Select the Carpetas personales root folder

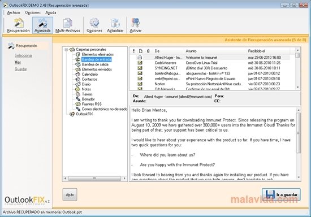click(91, 50)
